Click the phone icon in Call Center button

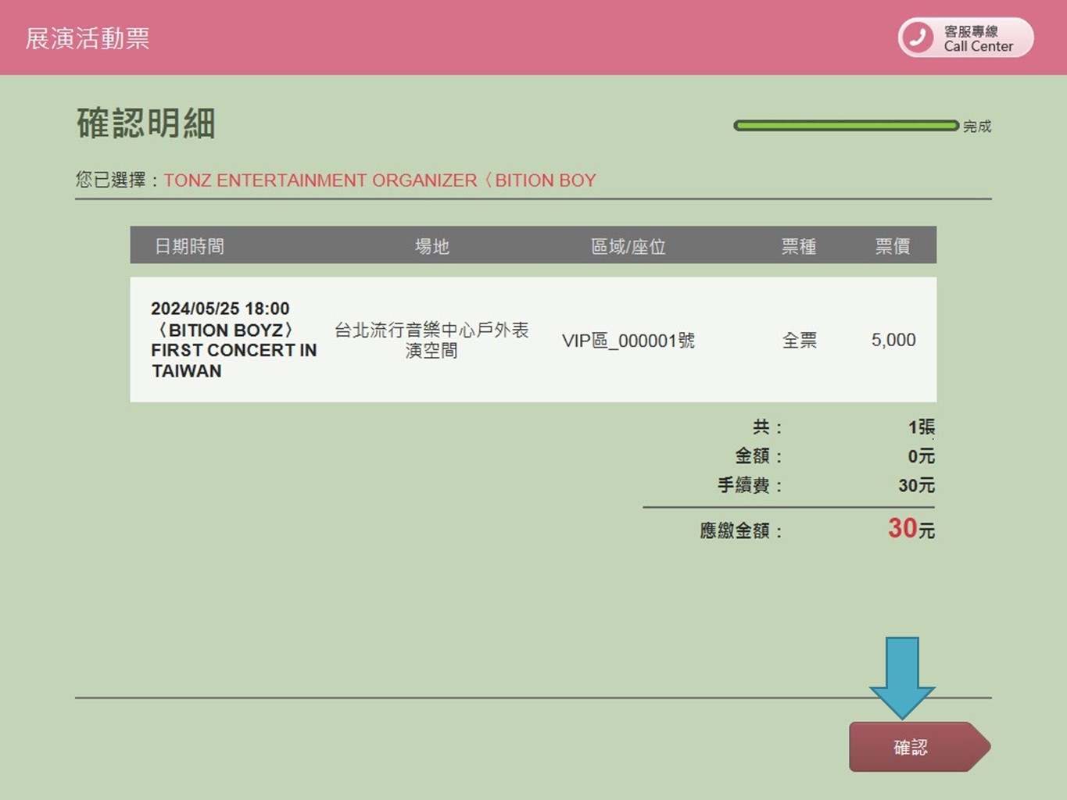[x=918, y=37]
